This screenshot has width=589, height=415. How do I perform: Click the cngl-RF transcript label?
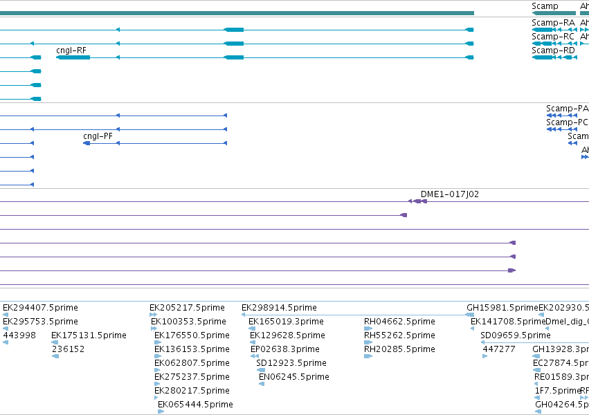(71, 50)
